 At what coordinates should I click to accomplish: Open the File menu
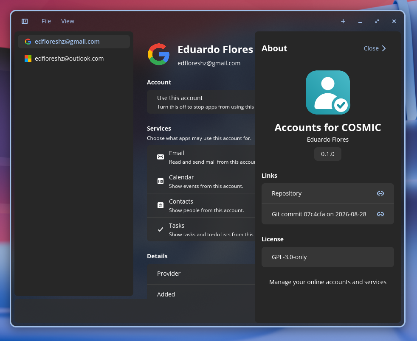(x=46, y=21)
